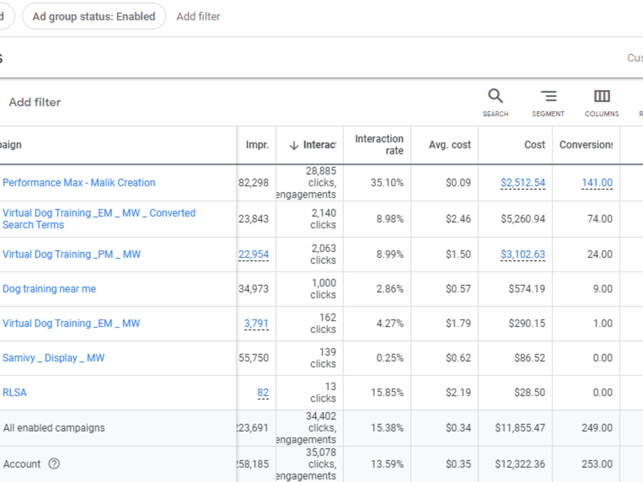Viewport: 643px width, 482px height.
Task: Sort by Interactions down-arrow
Action: coord(294,145)
